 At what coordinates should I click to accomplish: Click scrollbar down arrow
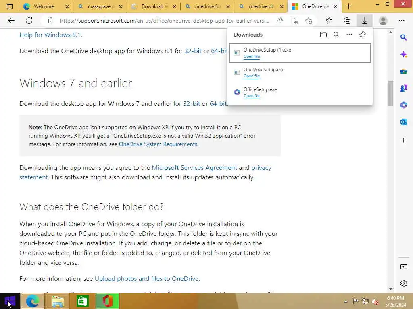[x=390, y=289]
